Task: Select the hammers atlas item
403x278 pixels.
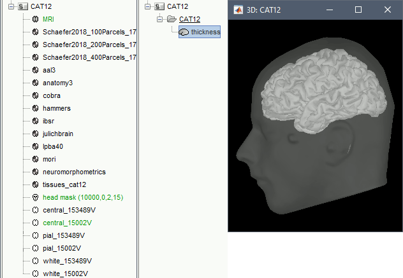Action: tap(56, 108)
